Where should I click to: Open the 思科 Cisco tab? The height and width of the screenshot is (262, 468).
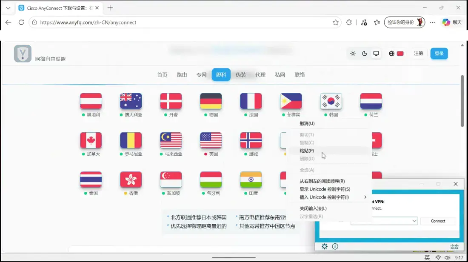pos(221,75)
